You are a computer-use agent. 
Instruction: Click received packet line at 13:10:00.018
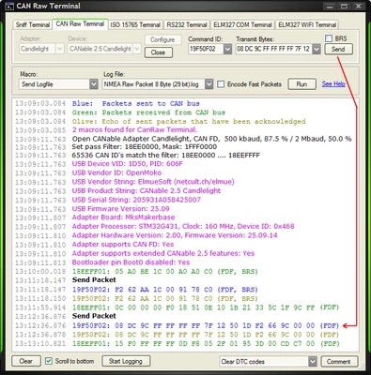point(165,272)
